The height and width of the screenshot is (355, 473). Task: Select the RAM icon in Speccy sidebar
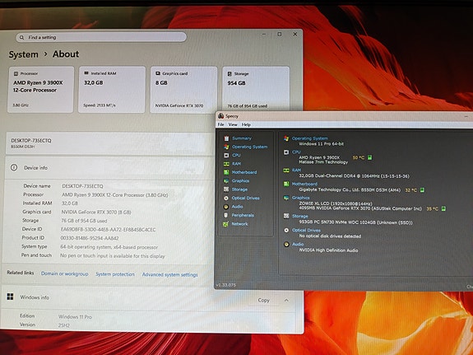click(x=226, y=164)
